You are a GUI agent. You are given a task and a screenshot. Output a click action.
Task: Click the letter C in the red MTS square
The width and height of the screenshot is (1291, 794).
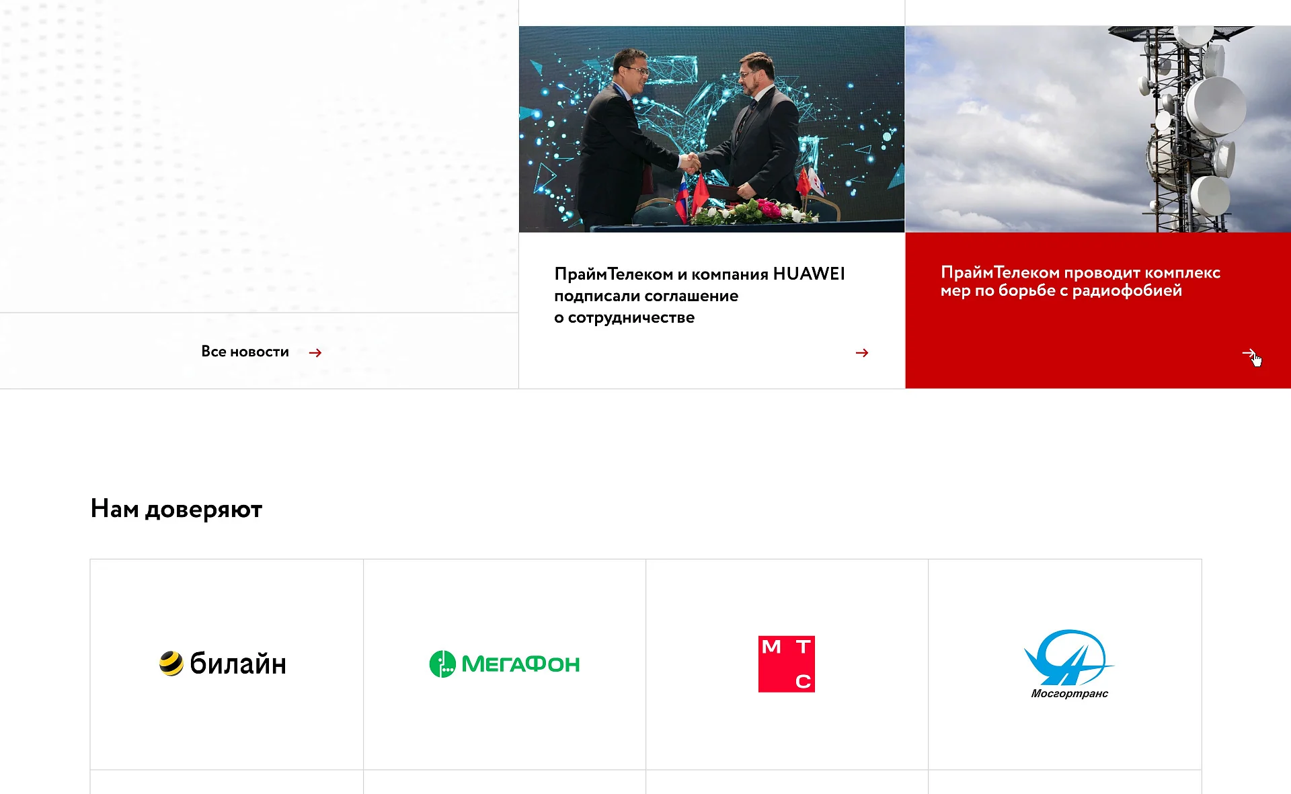(803, 681)
